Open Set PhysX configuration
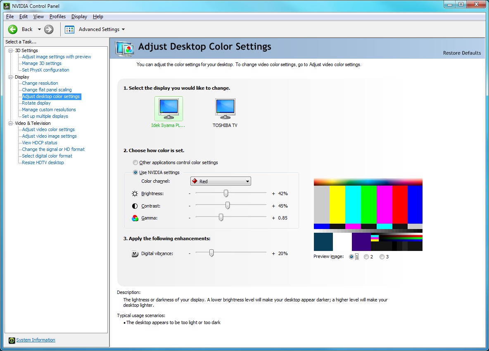The width and height of the screenshot is (489, 351). pos(45,70)
